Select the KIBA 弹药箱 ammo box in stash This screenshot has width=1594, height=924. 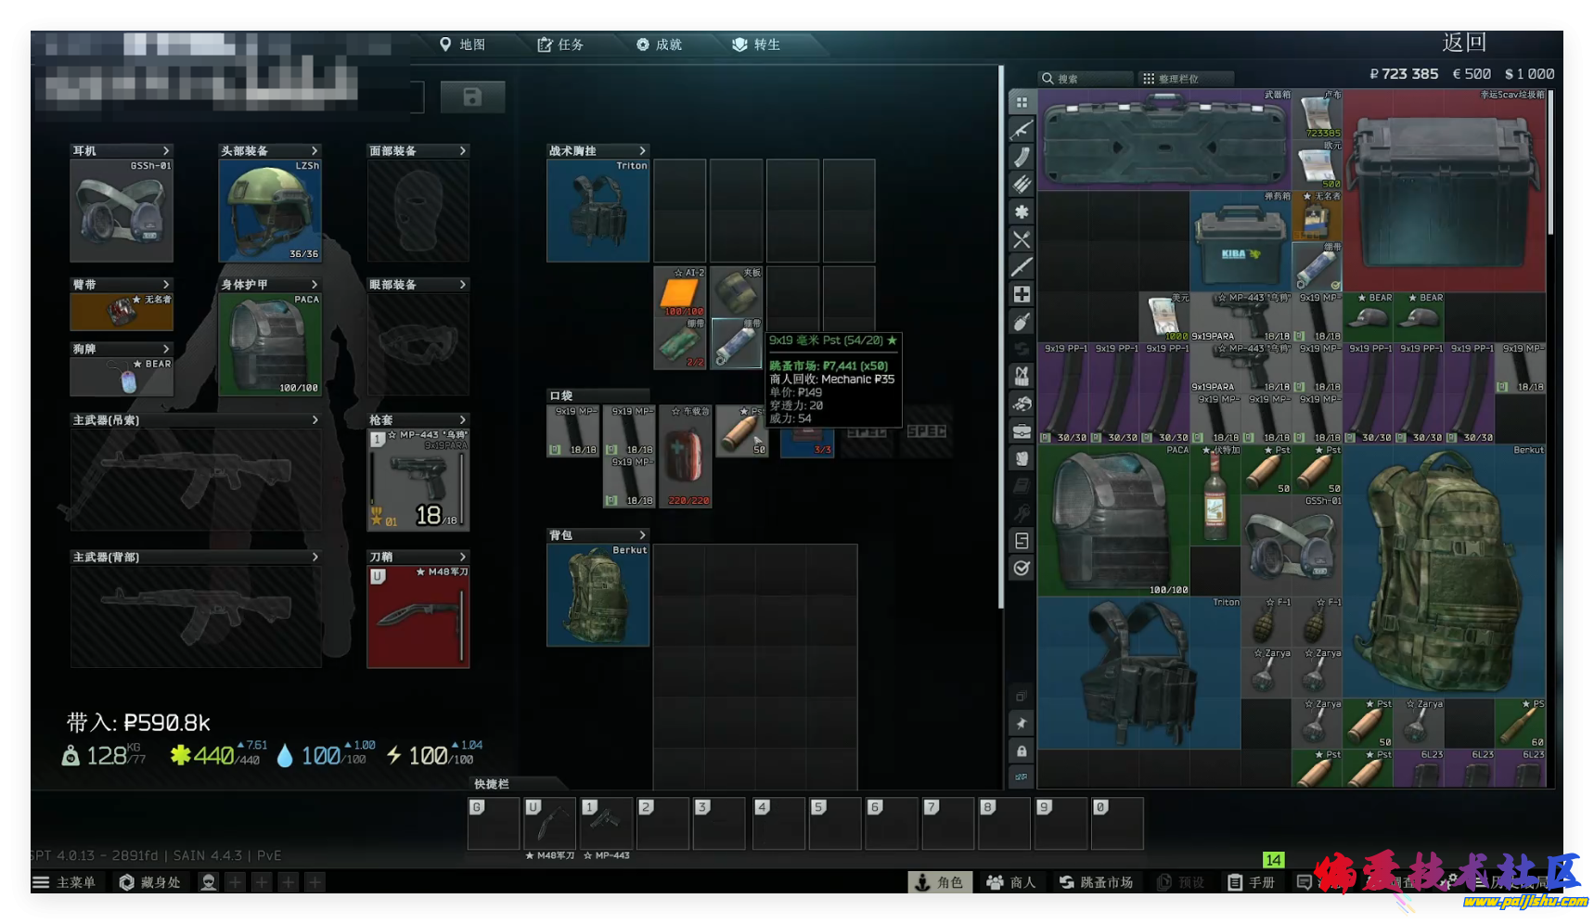(x=1240, y=241)
